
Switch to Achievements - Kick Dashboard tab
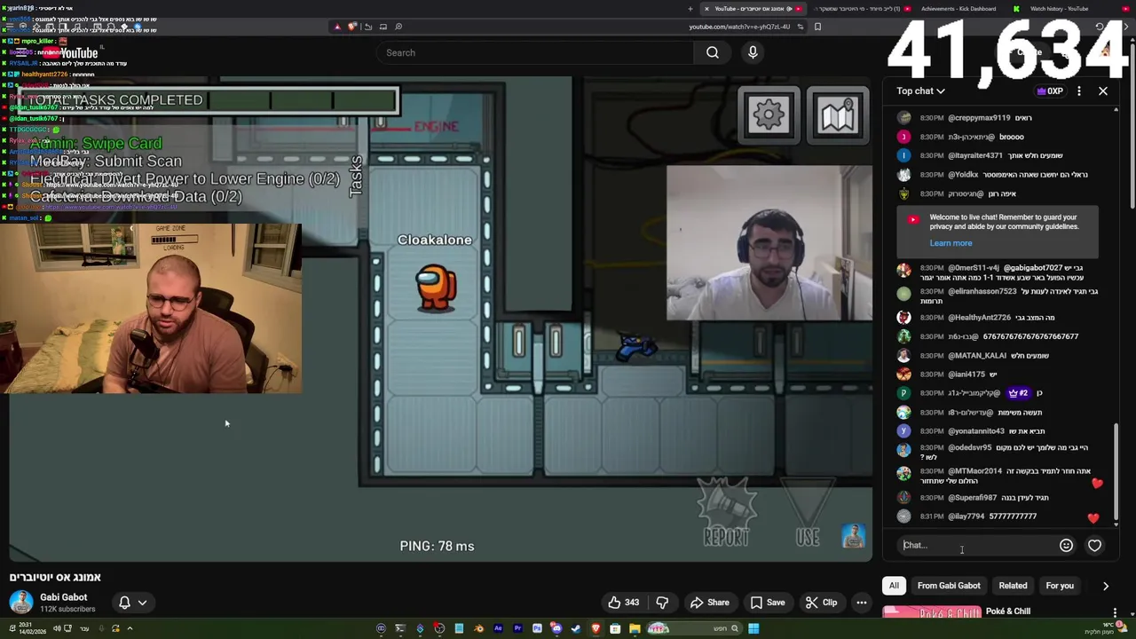tap(958, 9)
